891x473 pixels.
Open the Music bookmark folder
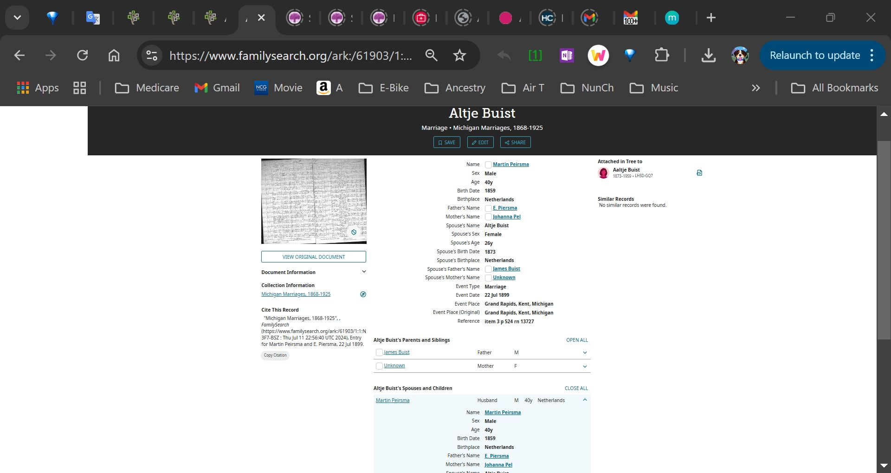coord(654,88)
